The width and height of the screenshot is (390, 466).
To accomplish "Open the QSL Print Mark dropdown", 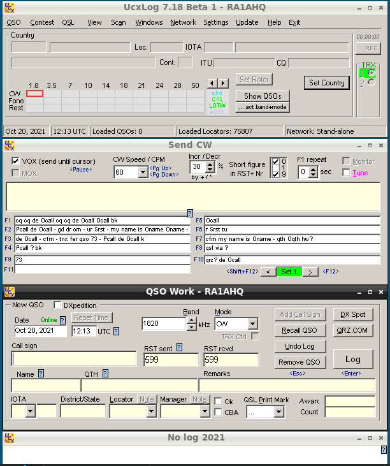I will (x=278, y=412).
